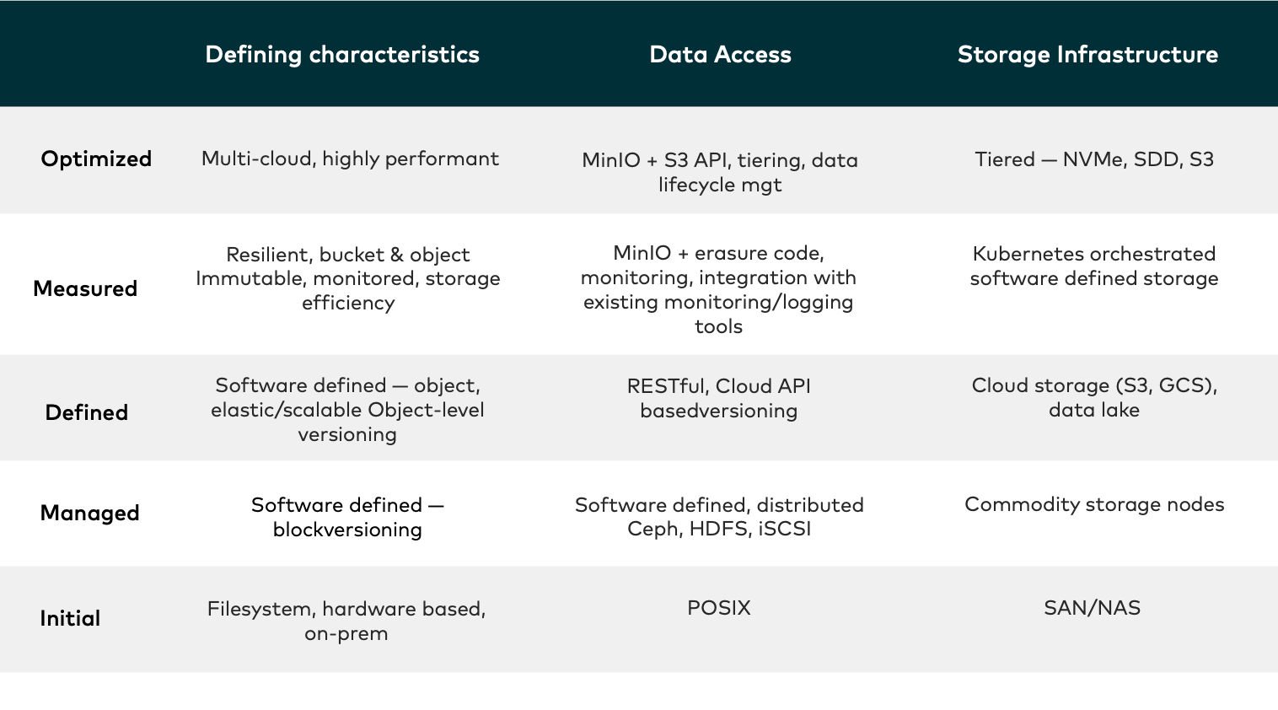
Task: Select the dimmed "Ceph, HDFS, iSCSI" cell
Action: (718, 516)
